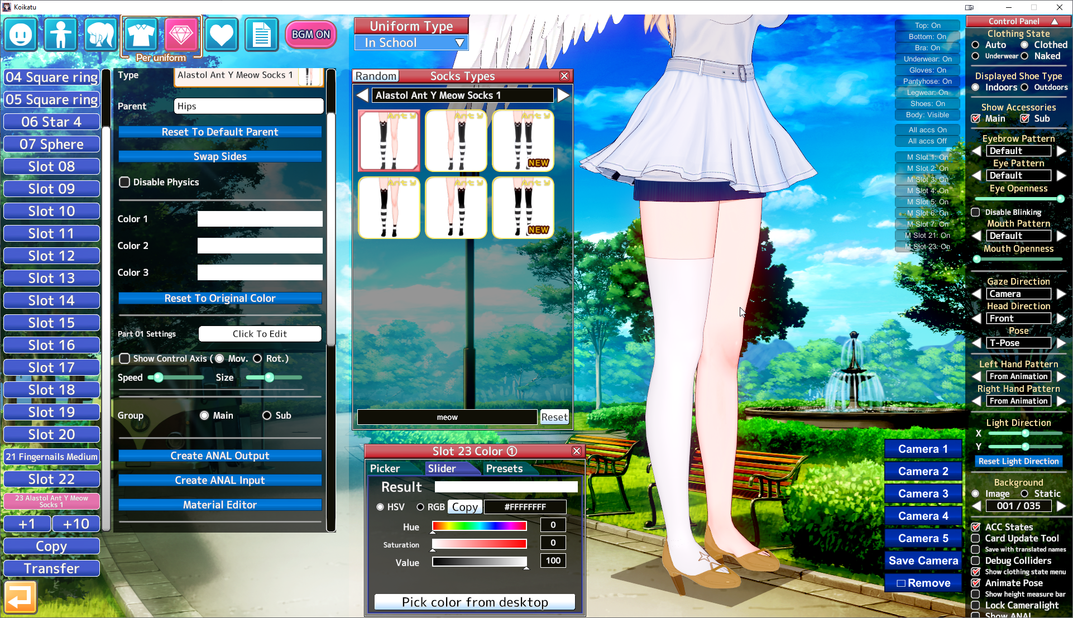Image resolution: width=1073 pixels, height=618 pixels.
Task: Go to the next socks type arrow
Action: [x=564, y=95]
